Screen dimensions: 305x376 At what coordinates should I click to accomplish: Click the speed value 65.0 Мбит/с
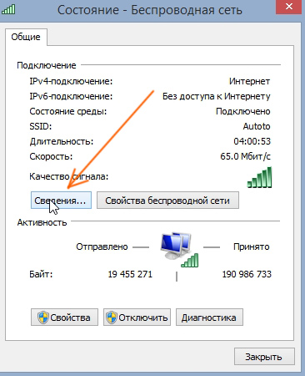coord(245,156)
